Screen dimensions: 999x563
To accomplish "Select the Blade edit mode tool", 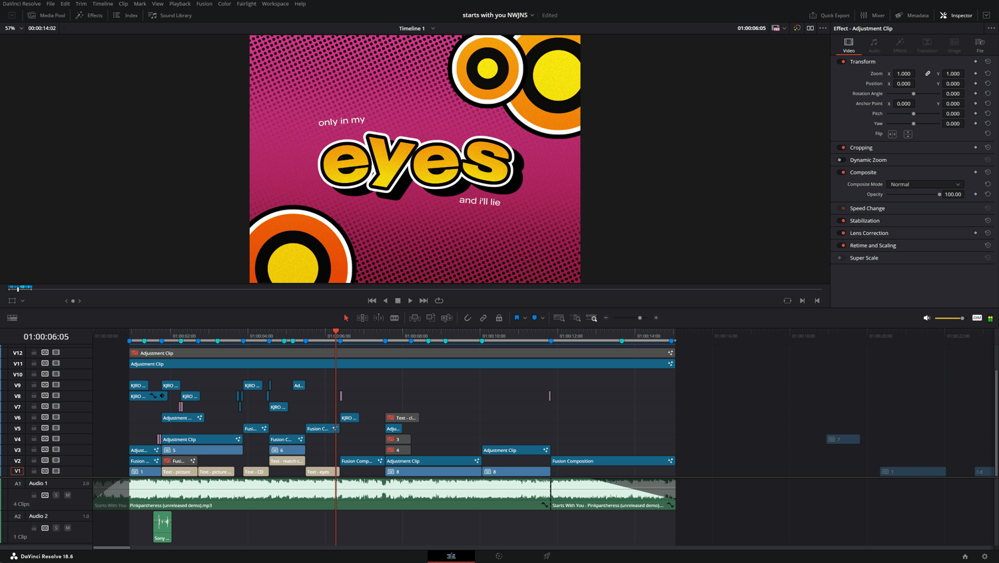I will (395, 318).
